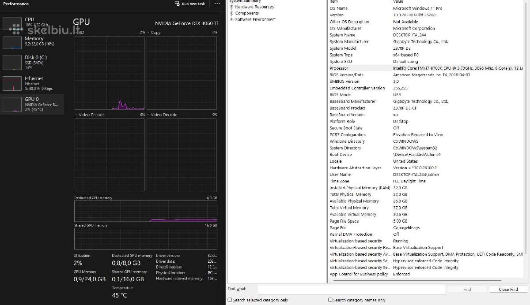Click the 0,8/8,0 GB dedicated memory value
Viewport: 530px width, 305px height.
(126, 263)
